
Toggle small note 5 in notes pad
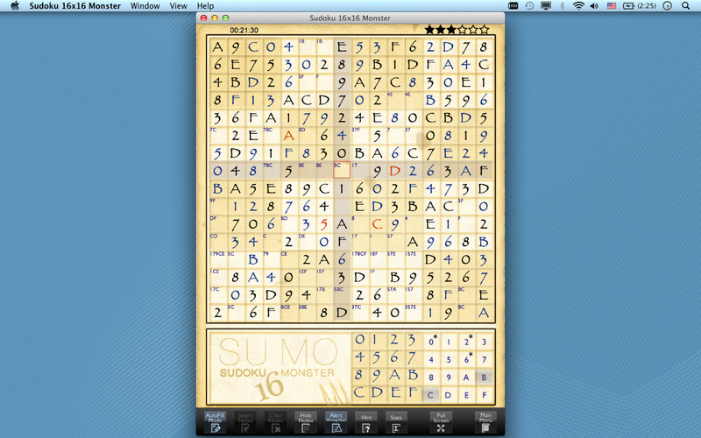click(x=449, y=359)
